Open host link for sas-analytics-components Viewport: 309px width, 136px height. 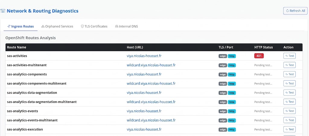pyautogui.click(x=144, y=74)
